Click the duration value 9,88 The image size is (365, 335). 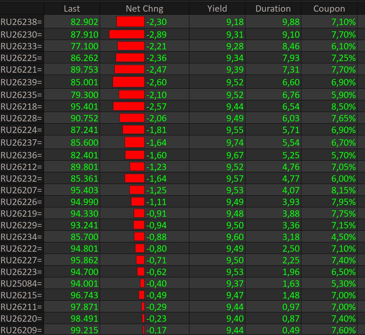pyautogui.click(x=291, y=22)
